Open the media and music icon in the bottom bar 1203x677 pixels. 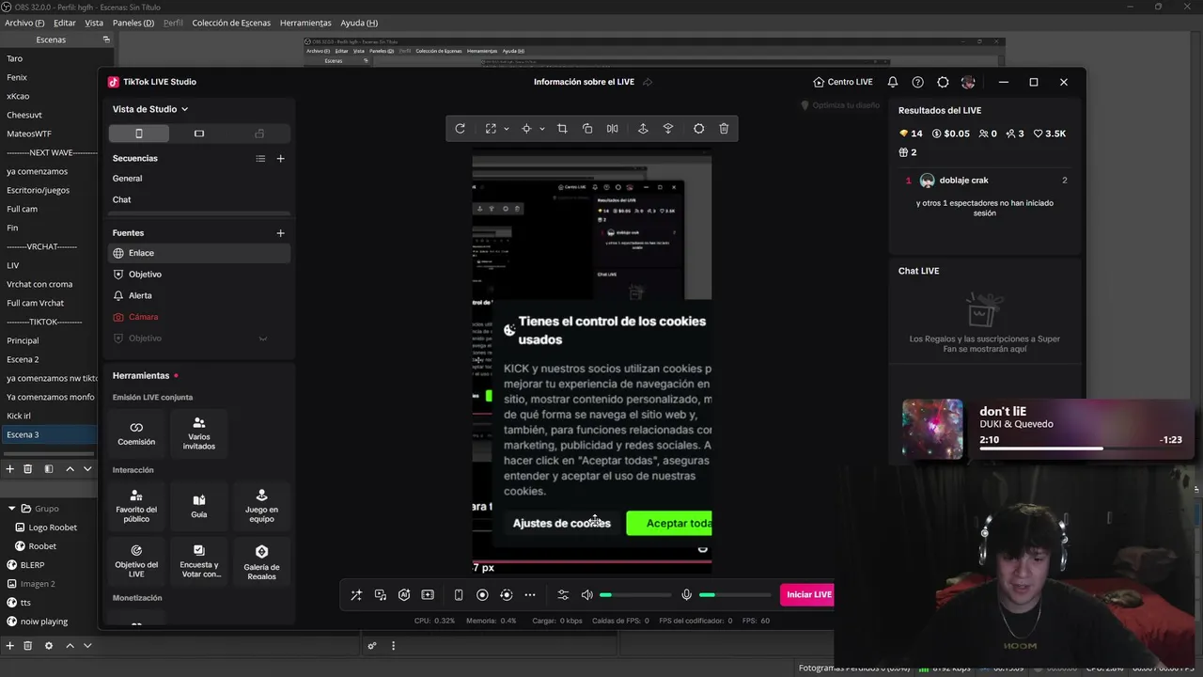[x=381, y=594]
